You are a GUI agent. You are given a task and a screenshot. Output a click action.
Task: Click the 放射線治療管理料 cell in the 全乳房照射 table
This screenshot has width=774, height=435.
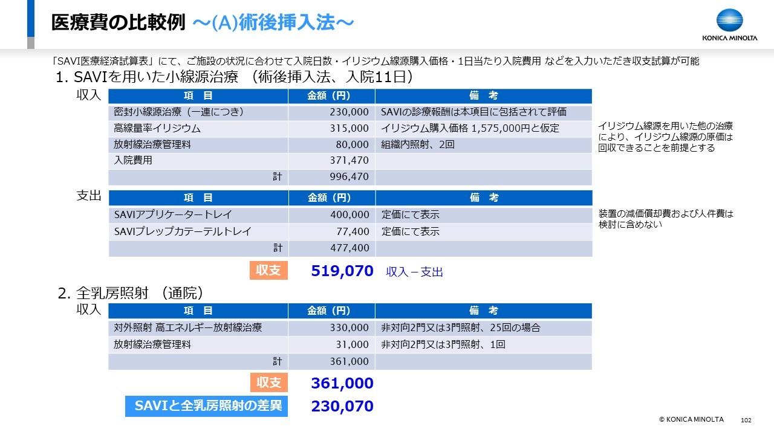(x=198, y=345)
